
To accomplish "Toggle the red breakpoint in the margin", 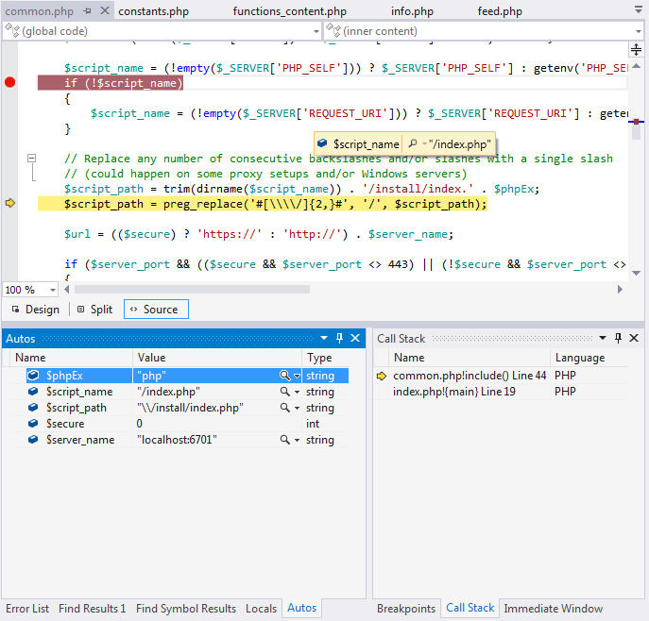I will 10,82.
